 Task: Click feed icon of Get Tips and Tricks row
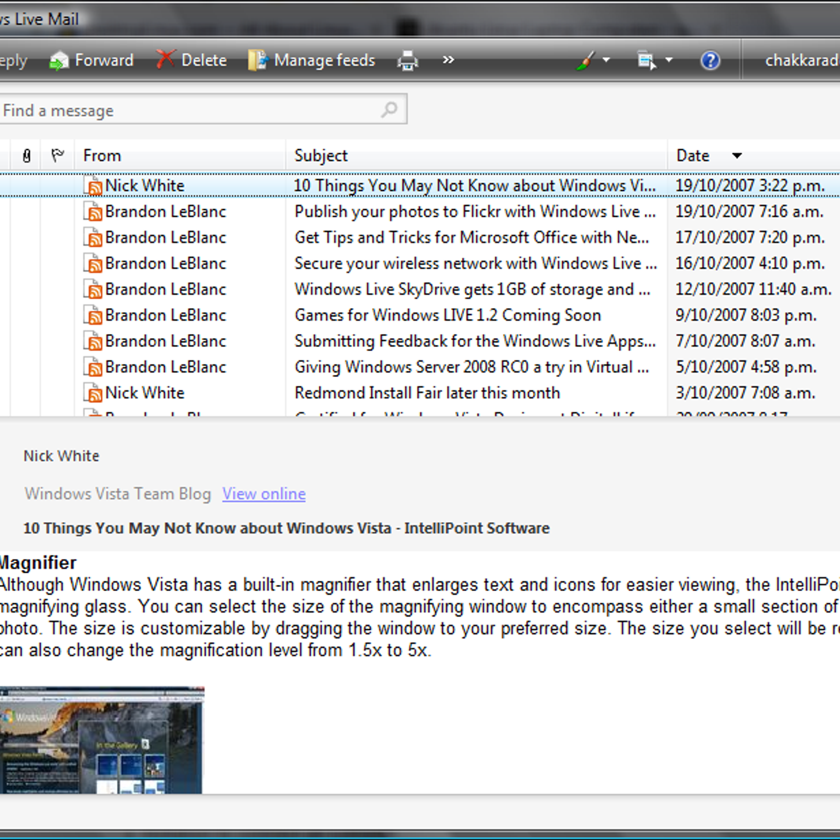pos(93,237)
